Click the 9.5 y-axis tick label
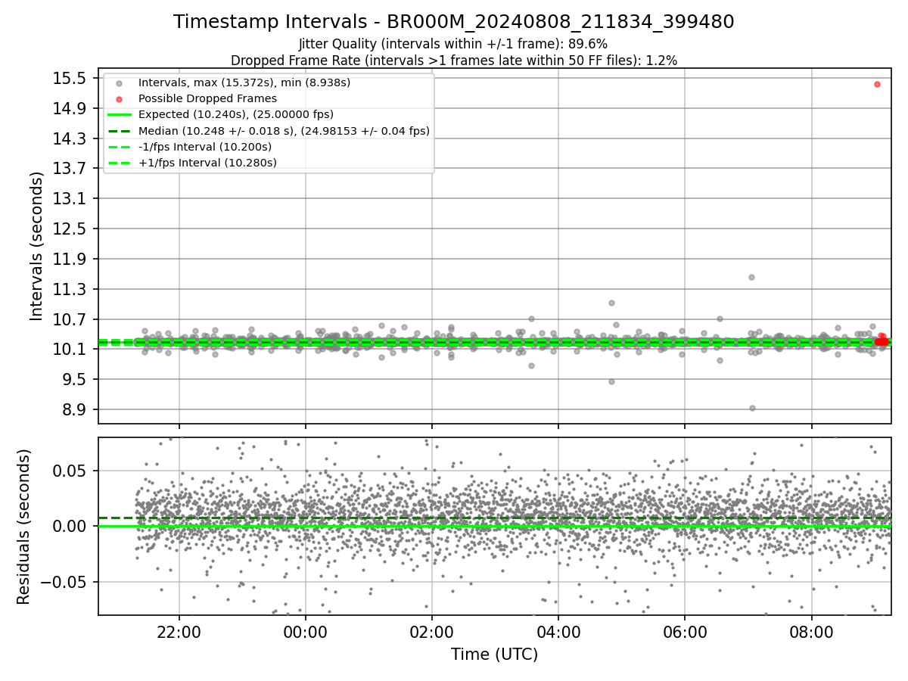Image resolution: width=908 pixels, height=681 pixels. point(74,379)
